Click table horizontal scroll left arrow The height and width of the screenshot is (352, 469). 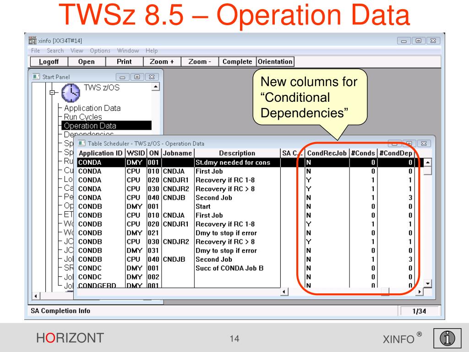click(284, 291)
